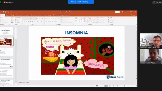The image size is (162, 91).
Task: Open the View ribbon tab
Action: click(x=45, y=15)
